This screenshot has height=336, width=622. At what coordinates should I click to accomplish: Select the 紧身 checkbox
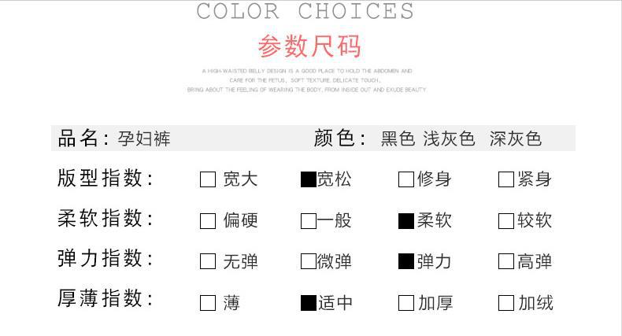pos(506,180)
